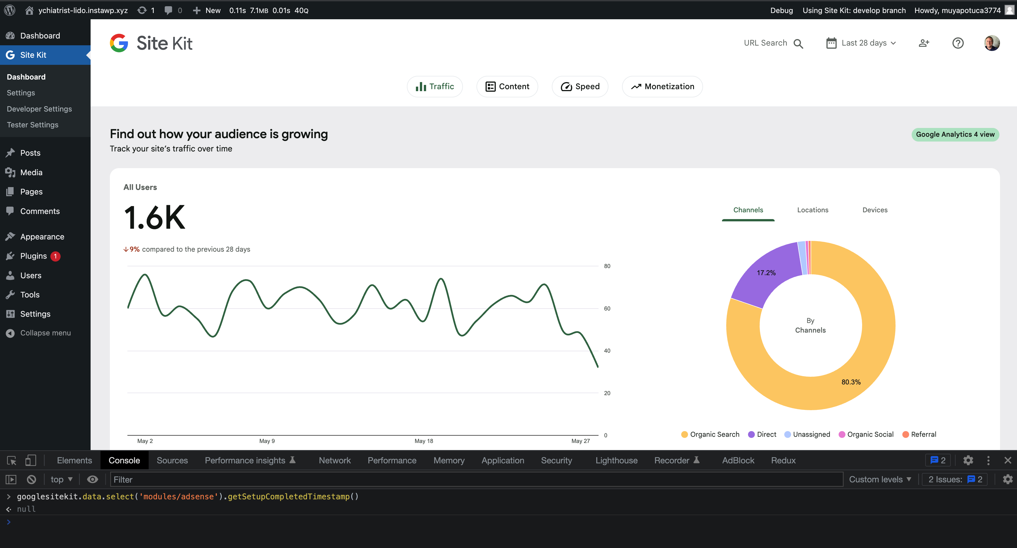The height and width of the screenshot is (548, 1017).
Task: Open URL Search in Site Kit header
Action: click(798, 43)
